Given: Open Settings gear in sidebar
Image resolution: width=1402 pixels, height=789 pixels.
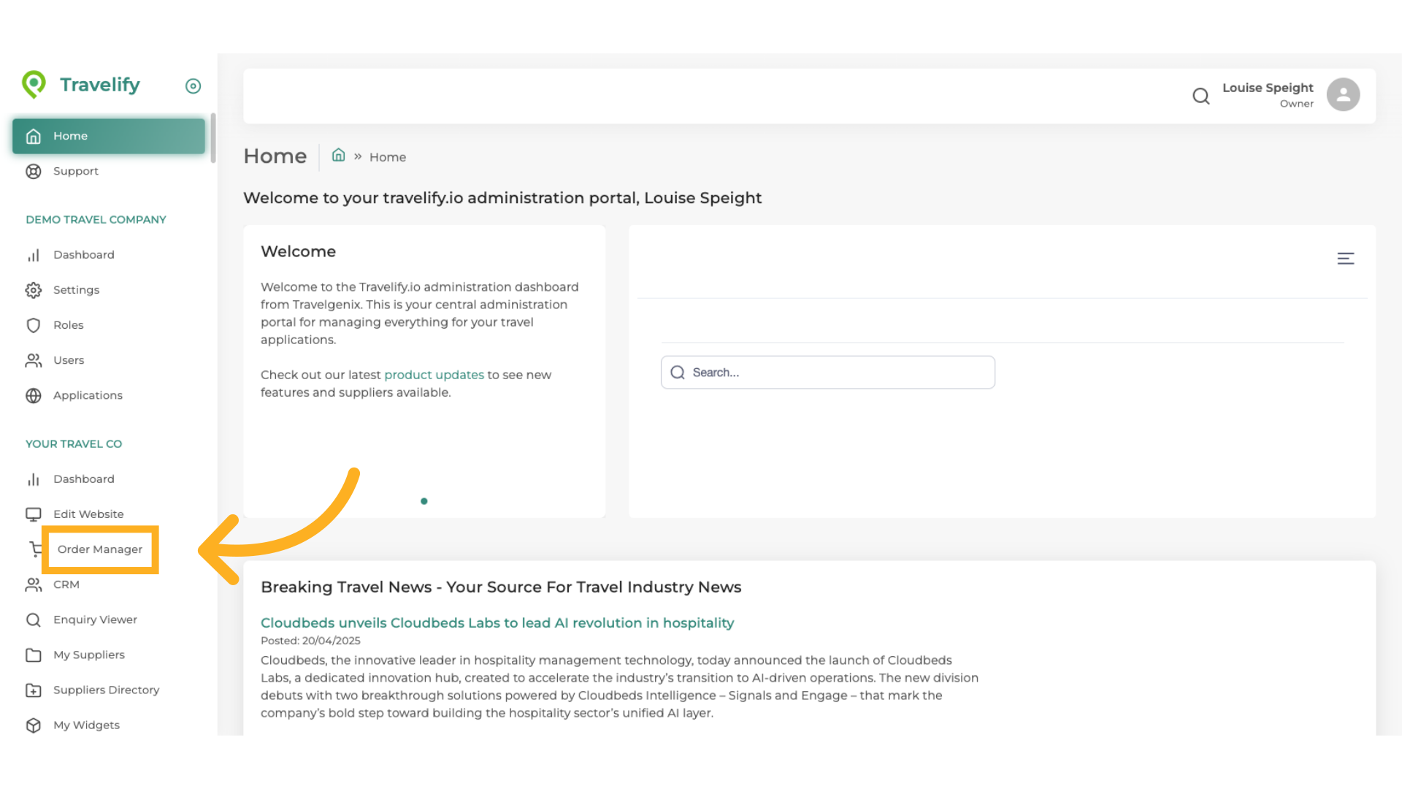Looking at the screenshot, I should (x=34, y=290).
